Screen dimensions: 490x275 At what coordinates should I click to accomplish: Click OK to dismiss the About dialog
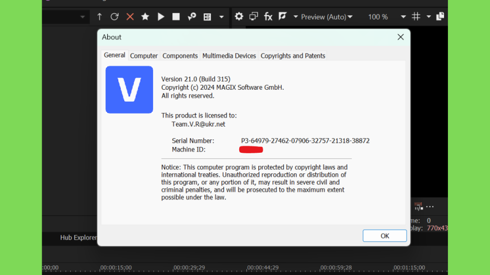[385, 236]
